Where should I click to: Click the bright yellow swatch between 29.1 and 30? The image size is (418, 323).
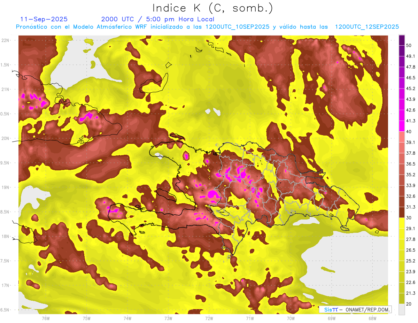tap(402, 223)
